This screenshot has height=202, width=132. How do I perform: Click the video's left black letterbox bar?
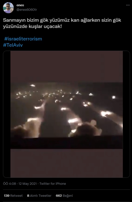tap(7, 114)
